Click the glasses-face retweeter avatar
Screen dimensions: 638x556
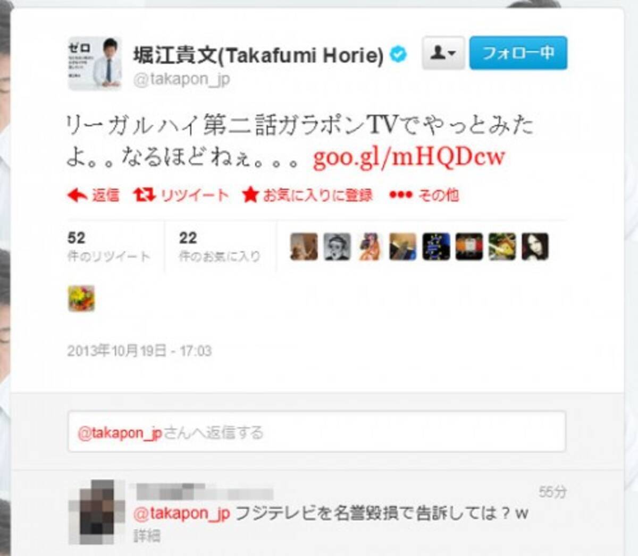[337, 247]
